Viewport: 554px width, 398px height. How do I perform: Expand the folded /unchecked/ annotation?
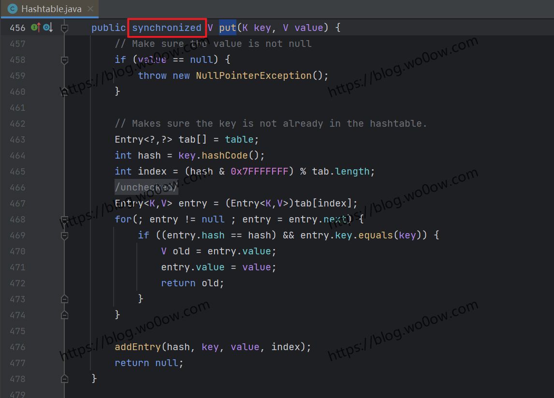tap(146, 187)
